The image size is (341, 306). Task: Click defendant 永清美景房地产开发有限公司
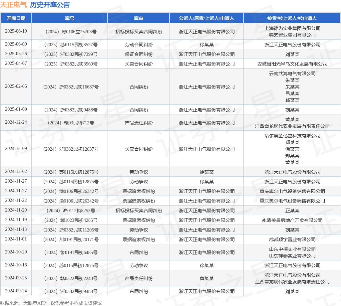(292, 220)
